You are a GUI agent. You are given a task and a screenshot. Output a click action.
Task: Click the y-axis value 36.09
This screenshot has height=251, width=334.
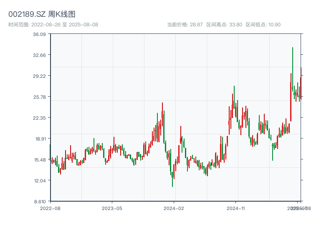click(x=39, y=34)
